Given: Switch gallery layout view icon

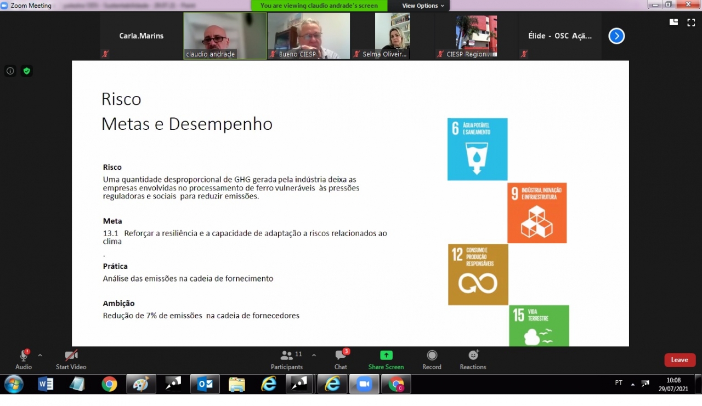Looking at the screenshot, I should [x=673, y=22].
